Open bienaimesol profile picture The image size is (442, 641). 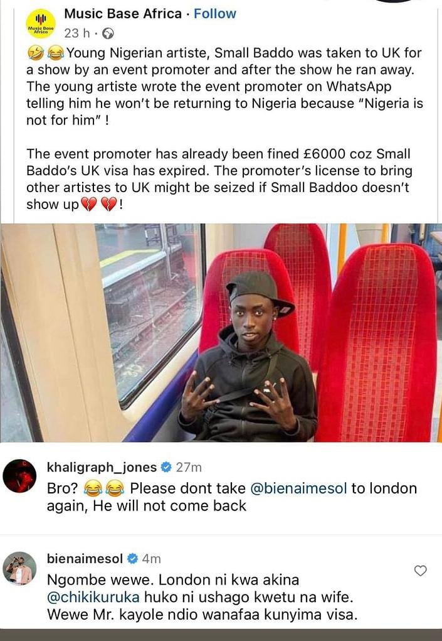point(19,568)
